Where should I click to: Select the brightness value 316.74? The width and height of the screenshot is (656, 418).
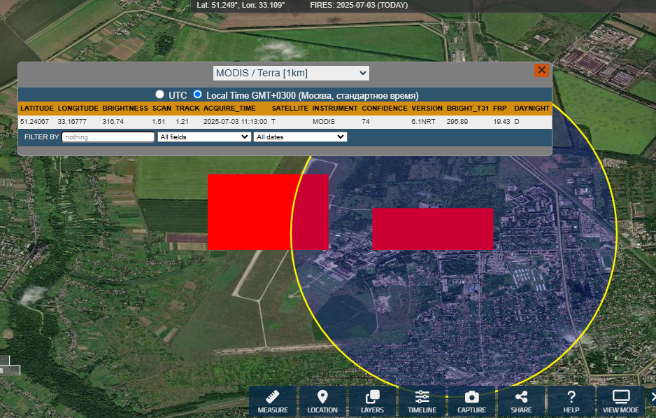coord(113,121)
